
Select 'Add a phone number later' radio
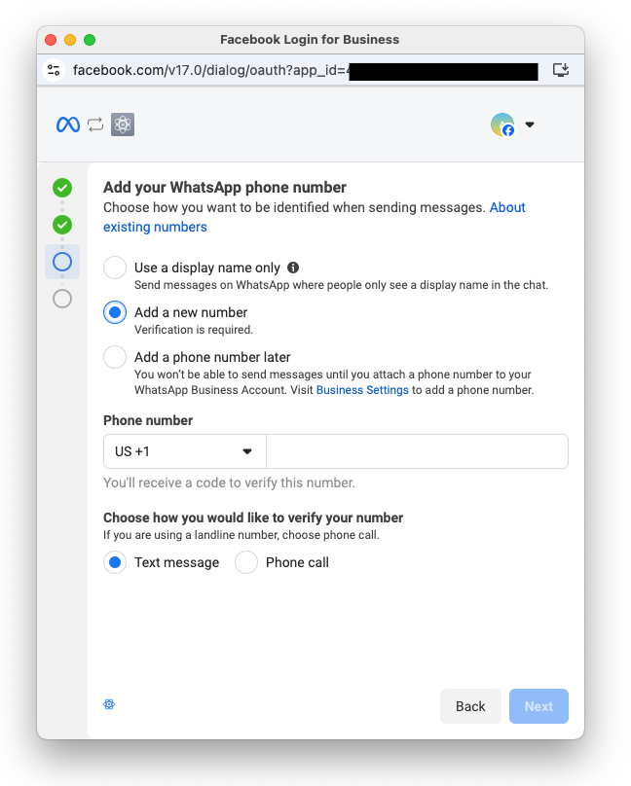(x=115, y=357)
